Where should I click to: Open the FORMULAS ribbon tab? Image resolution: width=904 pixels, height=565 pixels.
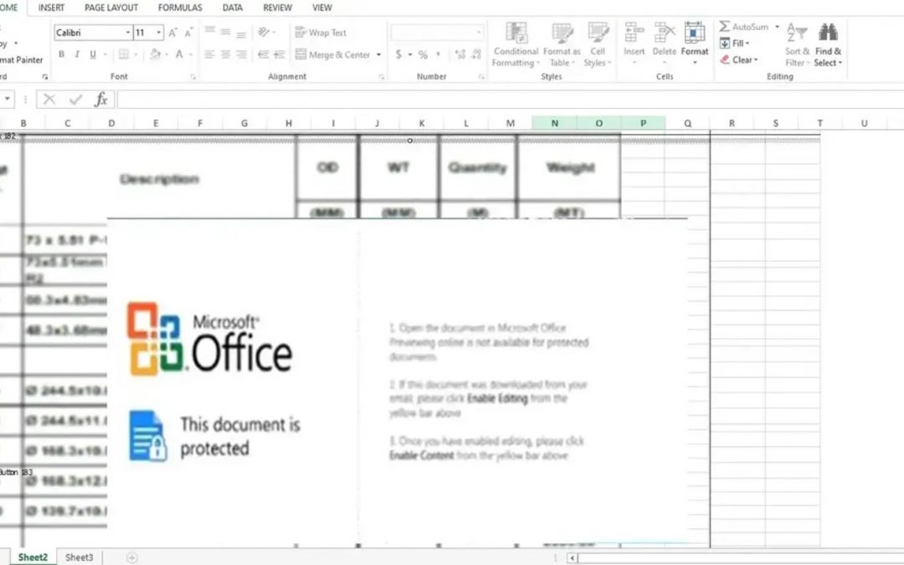coord(180,8)
